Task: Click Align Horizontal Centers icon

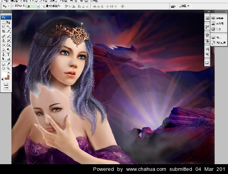Action: [x=83, y=6]
